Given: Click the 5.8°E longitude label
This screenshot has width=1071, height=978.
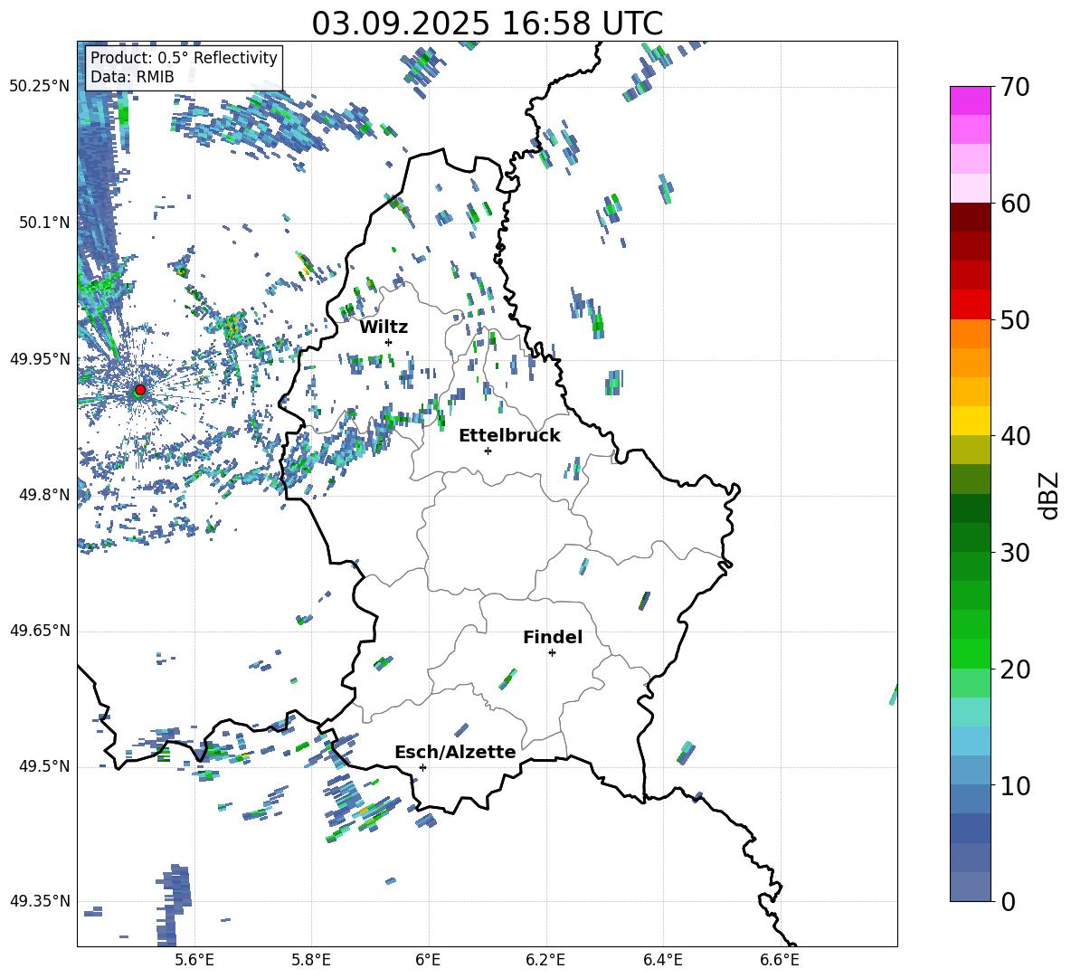Looking at the screenshot, I should pyautogui.click(x=311, y=960).
